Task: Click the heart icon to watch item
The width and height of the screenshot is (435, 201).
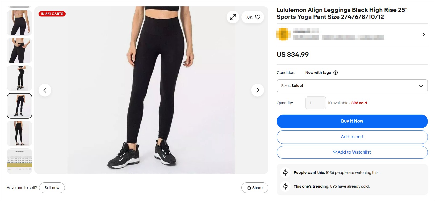Action: tap(257, 17)
